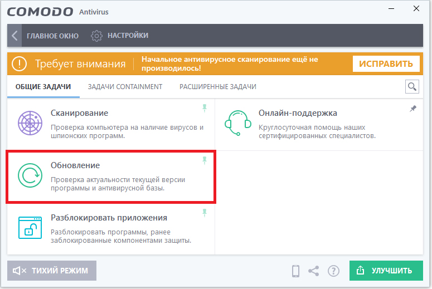
Task: Click the Online support headset icon
Action: pyautogui.click(x=238, y=123)
